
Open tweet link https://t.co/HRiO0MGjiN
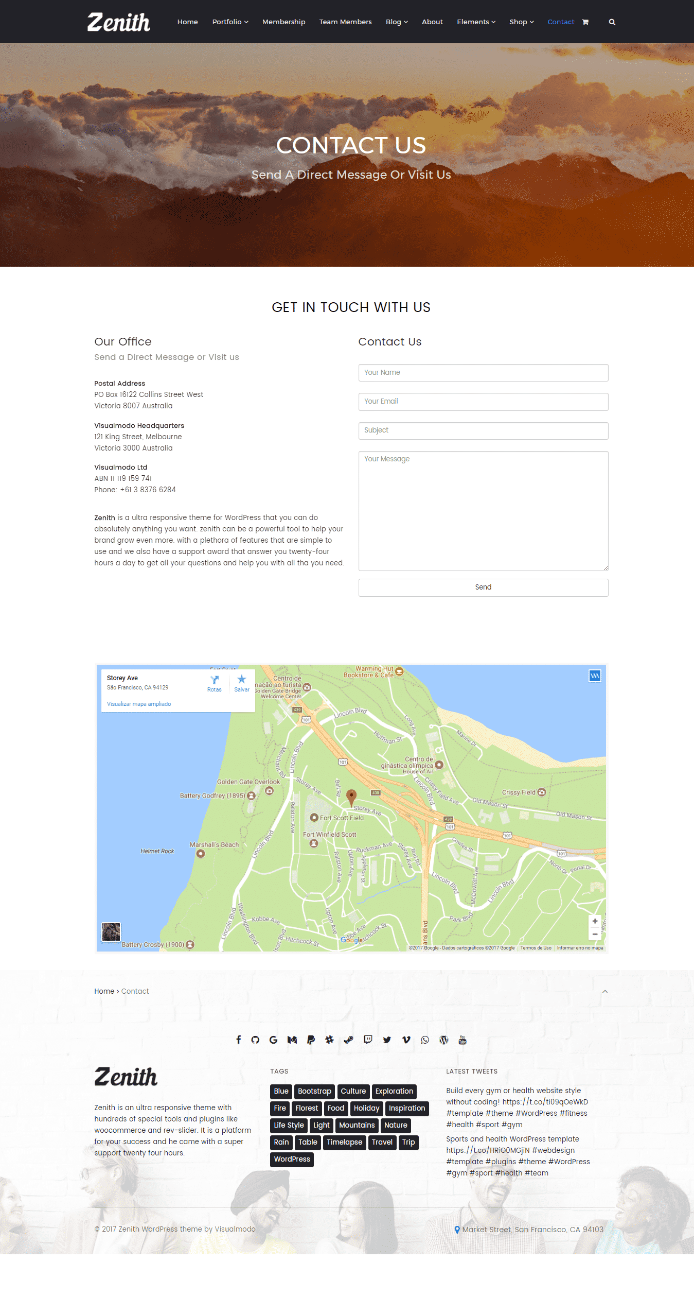tap(488, 1150)
